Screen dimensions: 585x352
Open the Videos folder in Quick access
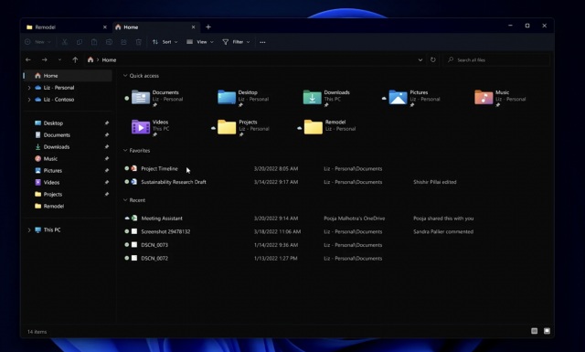tap(151, 128)
